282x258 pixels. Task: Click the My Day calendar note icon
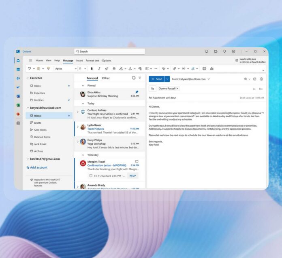tap(216, 51)
